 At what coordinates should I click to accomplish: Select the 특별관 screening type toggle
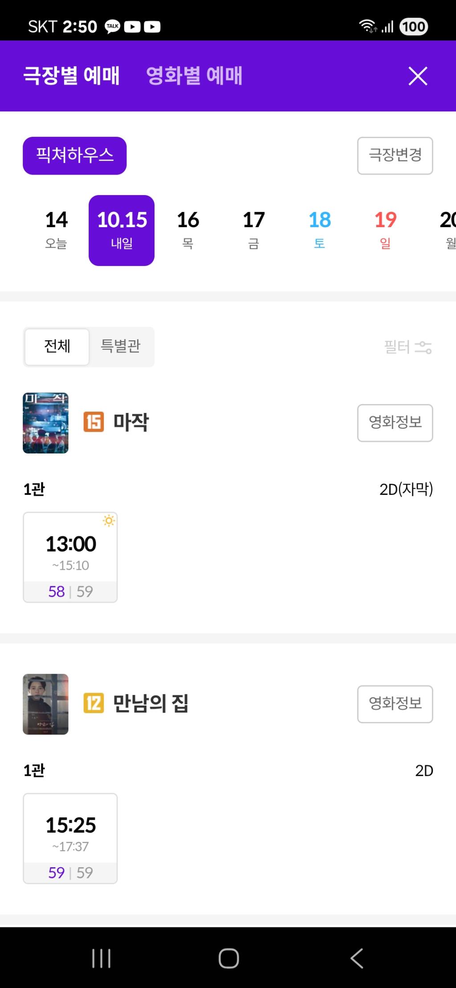pyautogui.click(x=121, y=347)
